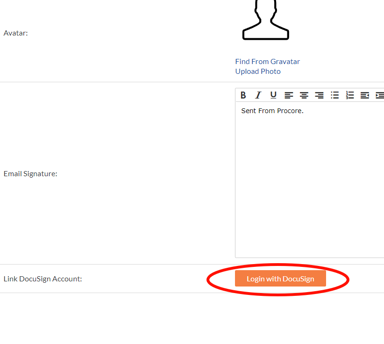Click the "Sent From Procore." signature text
The width and height of the screenshot is (384, 344).
272,111
